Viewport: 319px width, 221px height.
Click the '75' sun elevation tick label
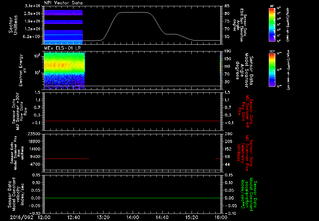tap(227, 21)
